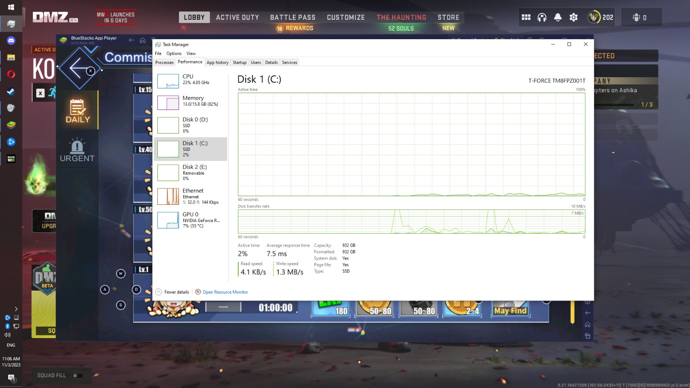Open the headset voice channel icon
690x388 pixels.
pos(542,17)
